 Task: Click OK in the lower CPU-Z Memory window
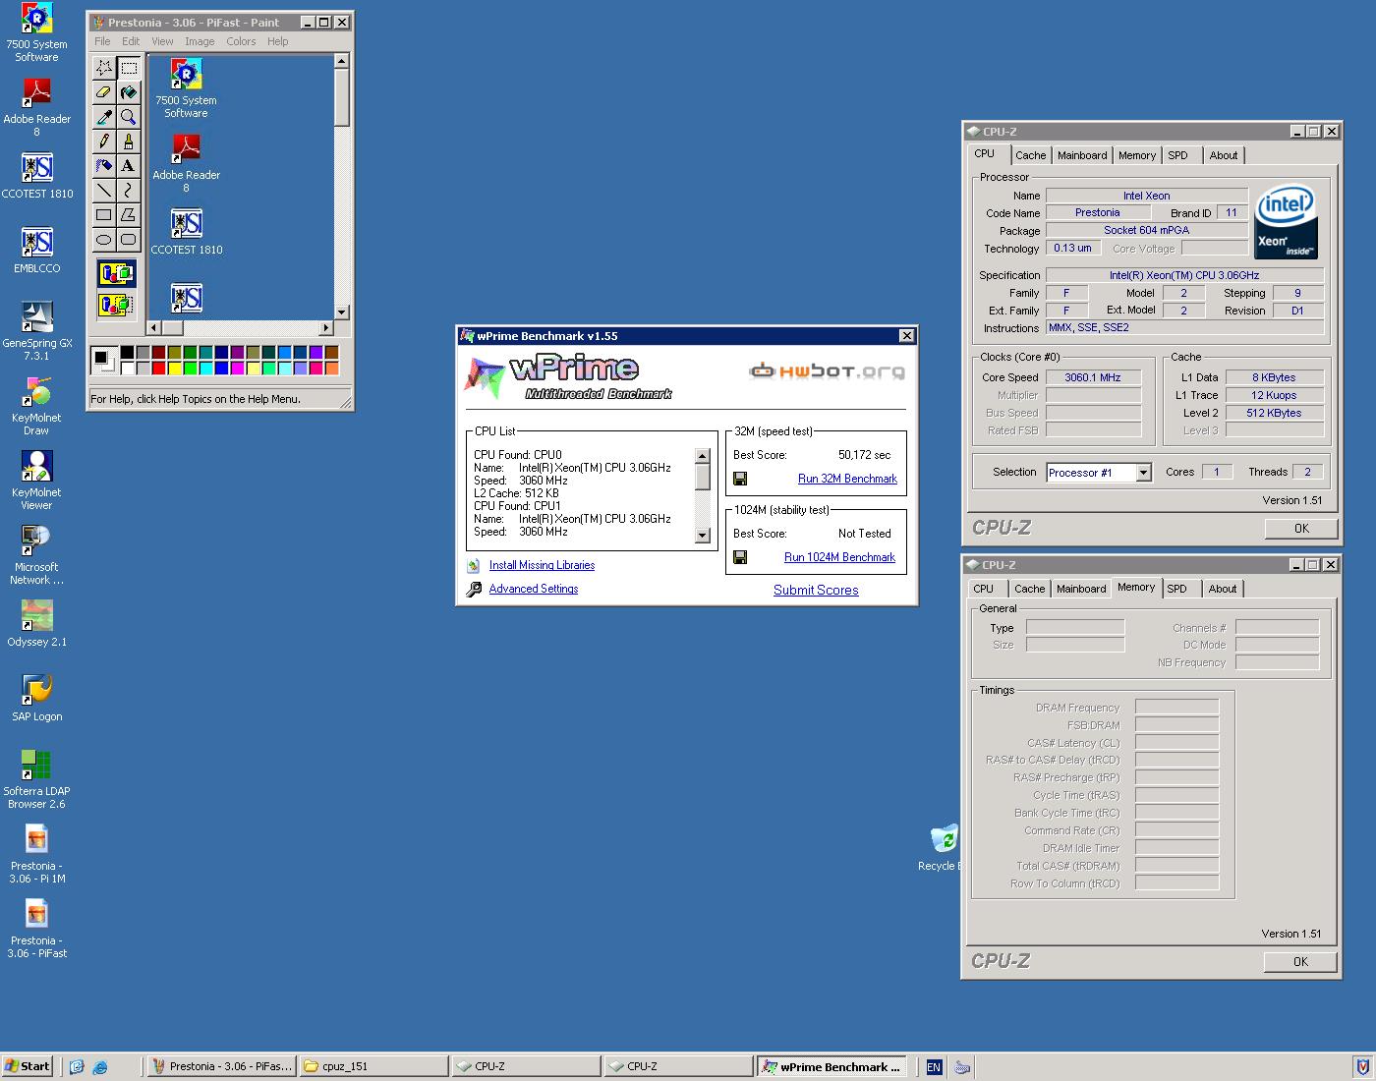[1300, 961]
